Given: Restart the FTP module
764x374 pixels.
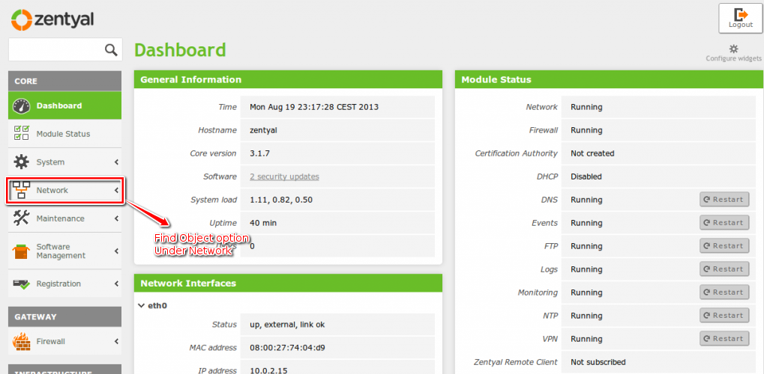Looking at the screenshot, I should click(x=724, y=245).
